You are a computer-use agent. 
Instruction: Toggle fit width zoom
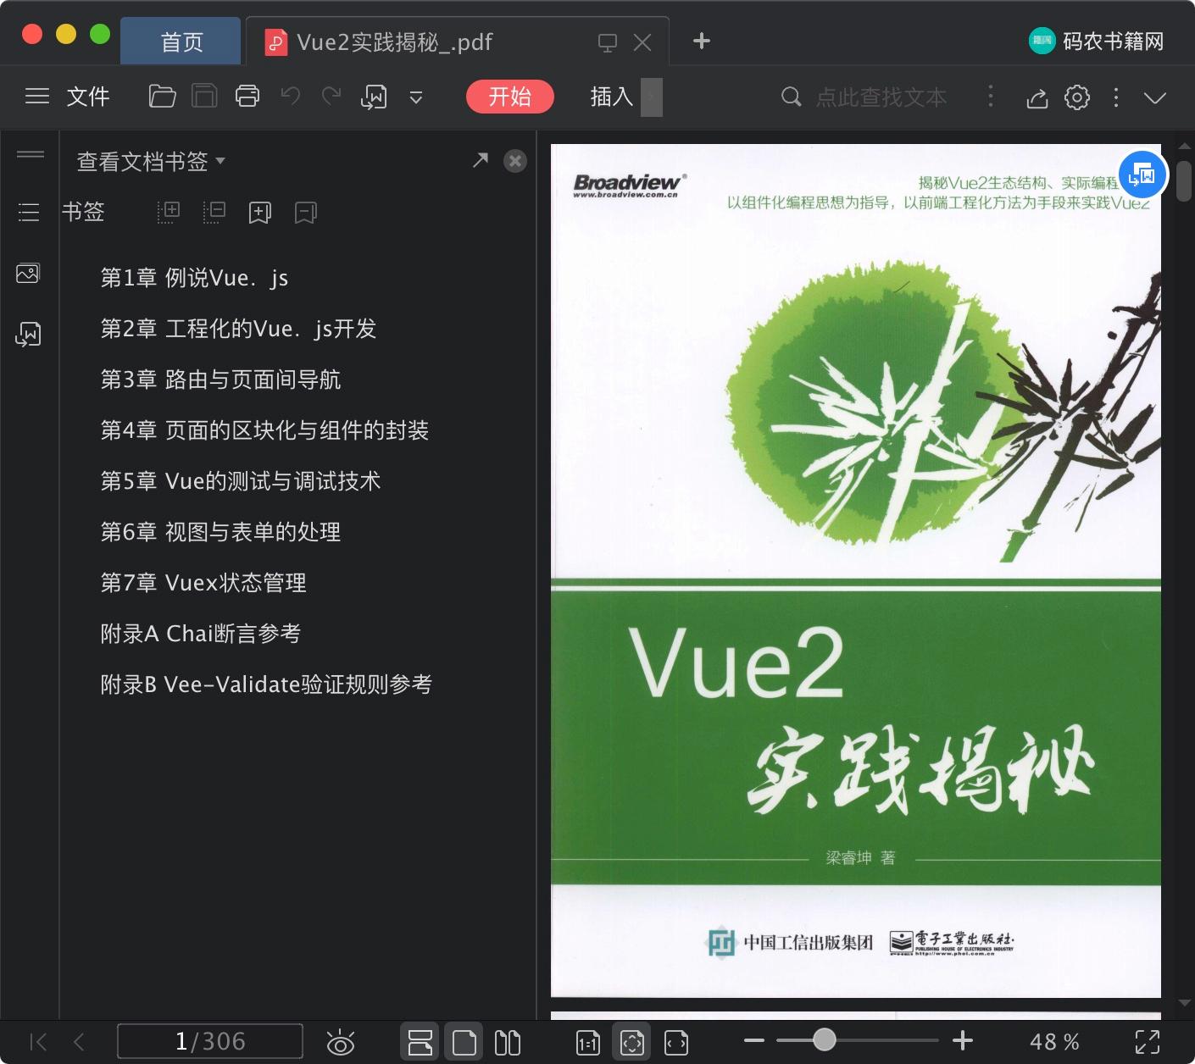tap(676, 1043)
